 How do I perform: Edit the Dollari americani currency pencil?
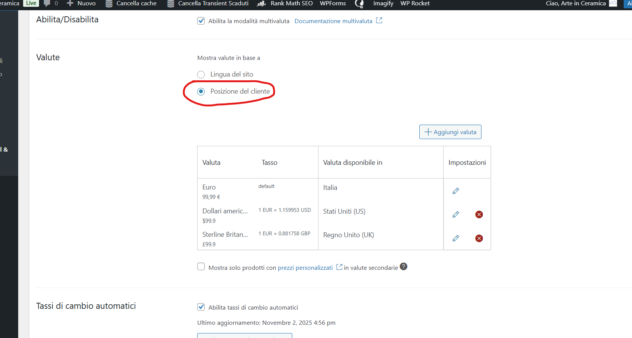456,214
